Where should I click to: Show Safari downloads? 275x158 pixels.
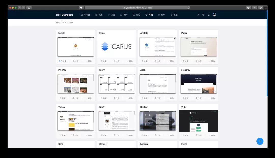tap(248, 8)
